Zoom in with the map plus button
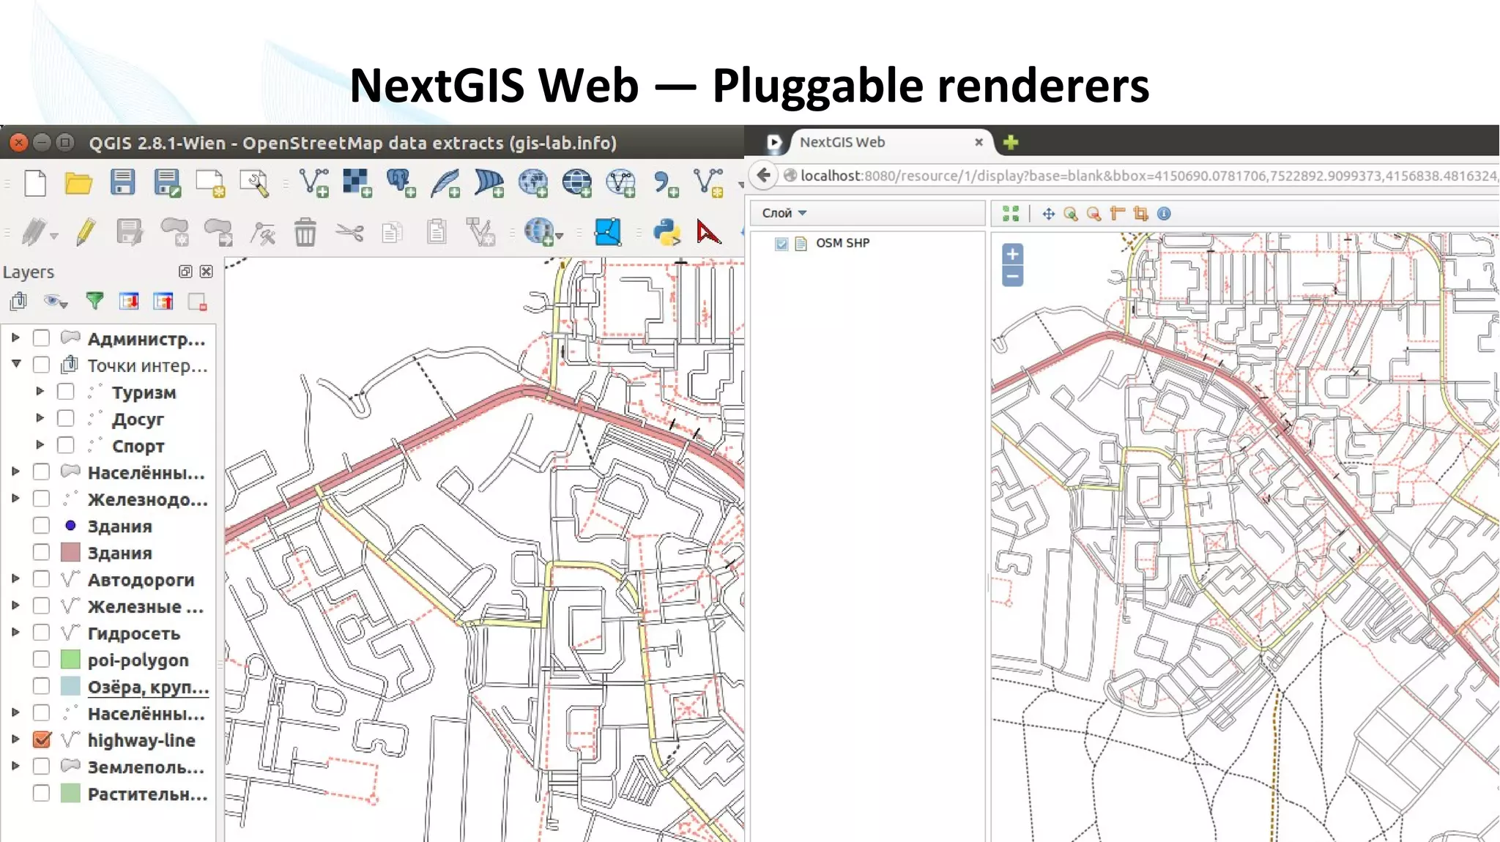This screenshot has width=1500, height=842. pyautogui.click(x=1012, y=254)
